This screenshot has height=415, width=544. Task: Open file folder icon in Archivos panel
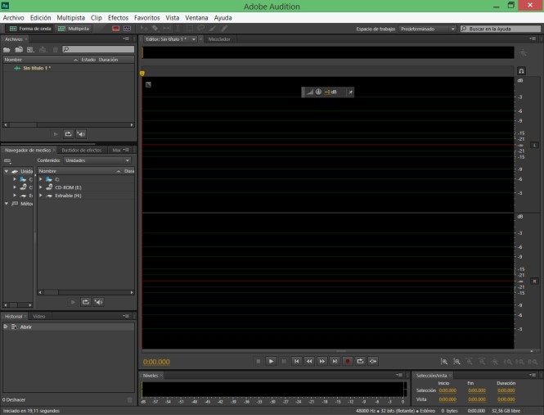(7, 50)
